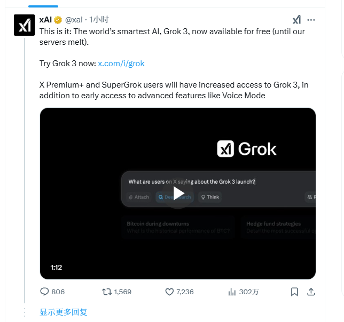Open the @xai handle
Viewport: 344px width, 322px height.
tap(74, 20)
